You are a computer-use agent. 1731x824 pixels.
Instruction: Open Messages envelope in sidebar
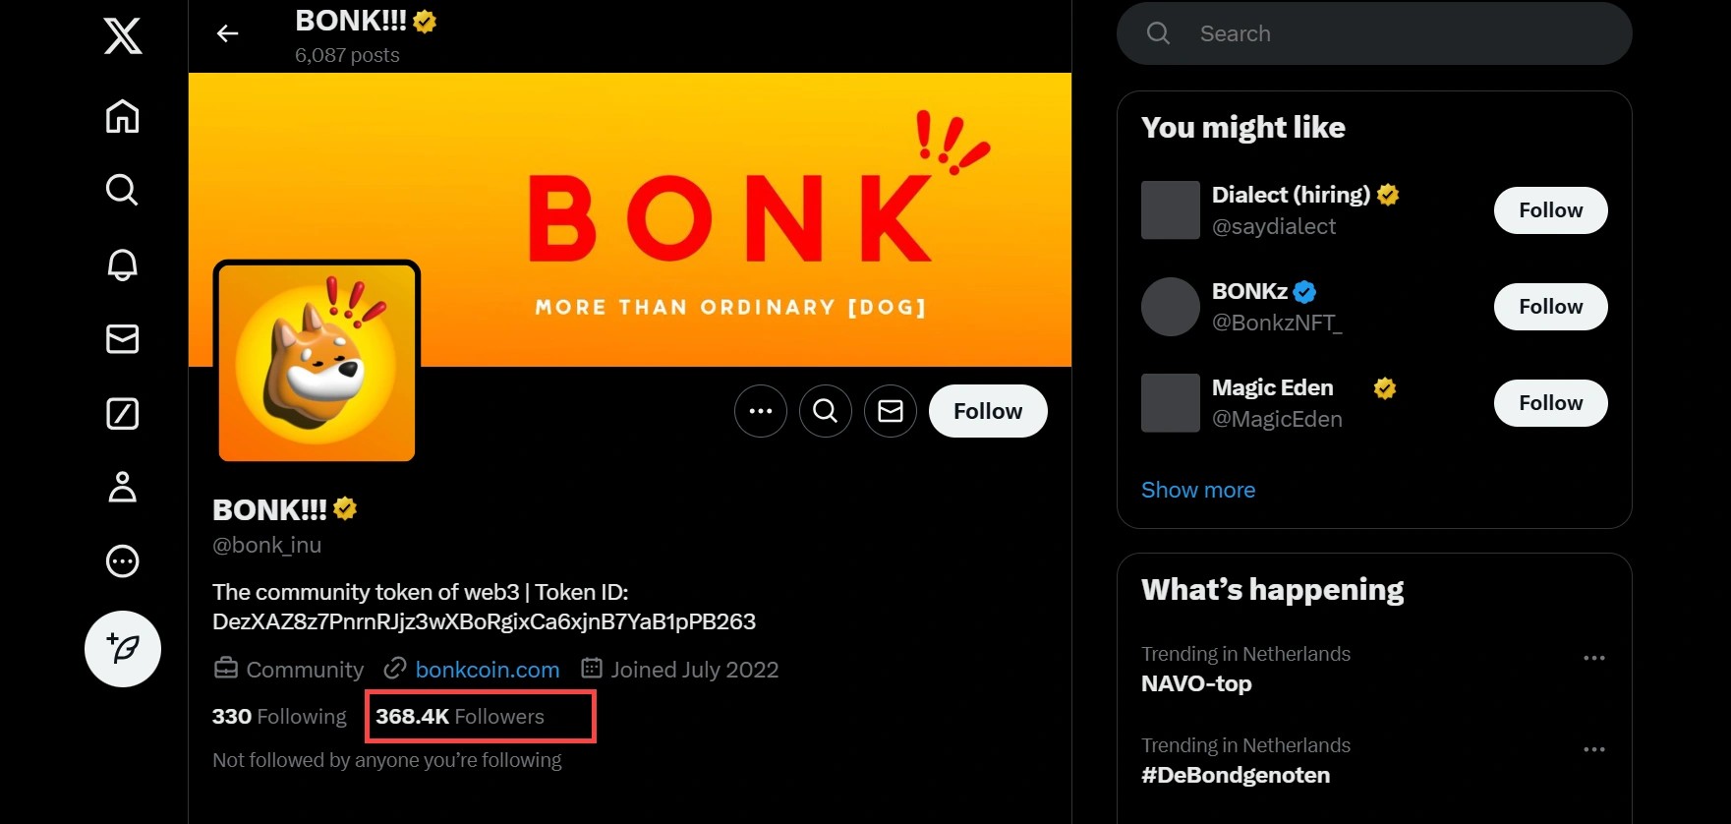pos(122,339)
